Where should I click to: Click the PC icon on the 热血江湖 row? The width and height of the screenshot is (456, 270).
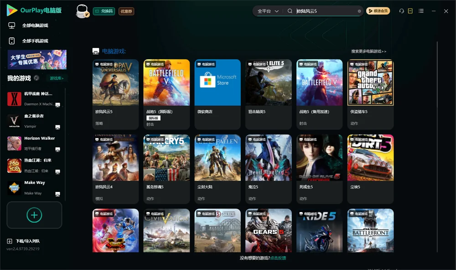pos(57,171)
